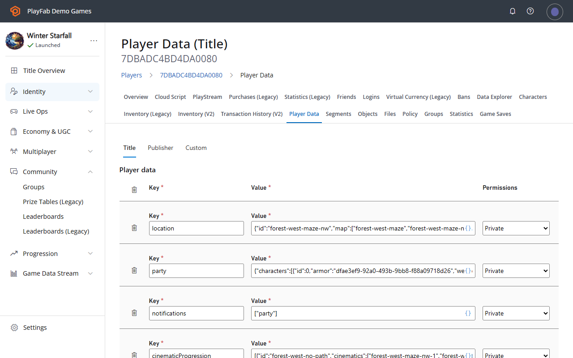Click the Title Overview grid icon

tap(14, 71)
